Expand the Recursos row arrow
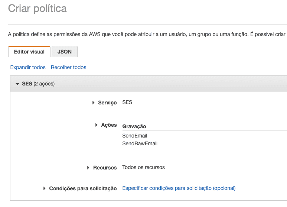 [x=88, y=168]
